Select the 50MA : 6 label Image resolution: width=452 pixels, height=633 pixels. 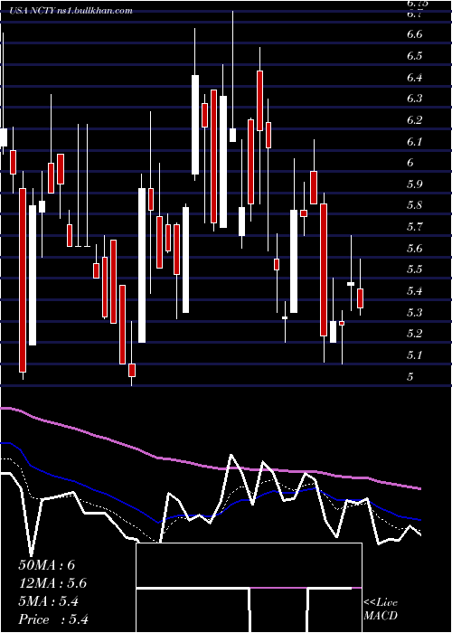click(47, 565)
